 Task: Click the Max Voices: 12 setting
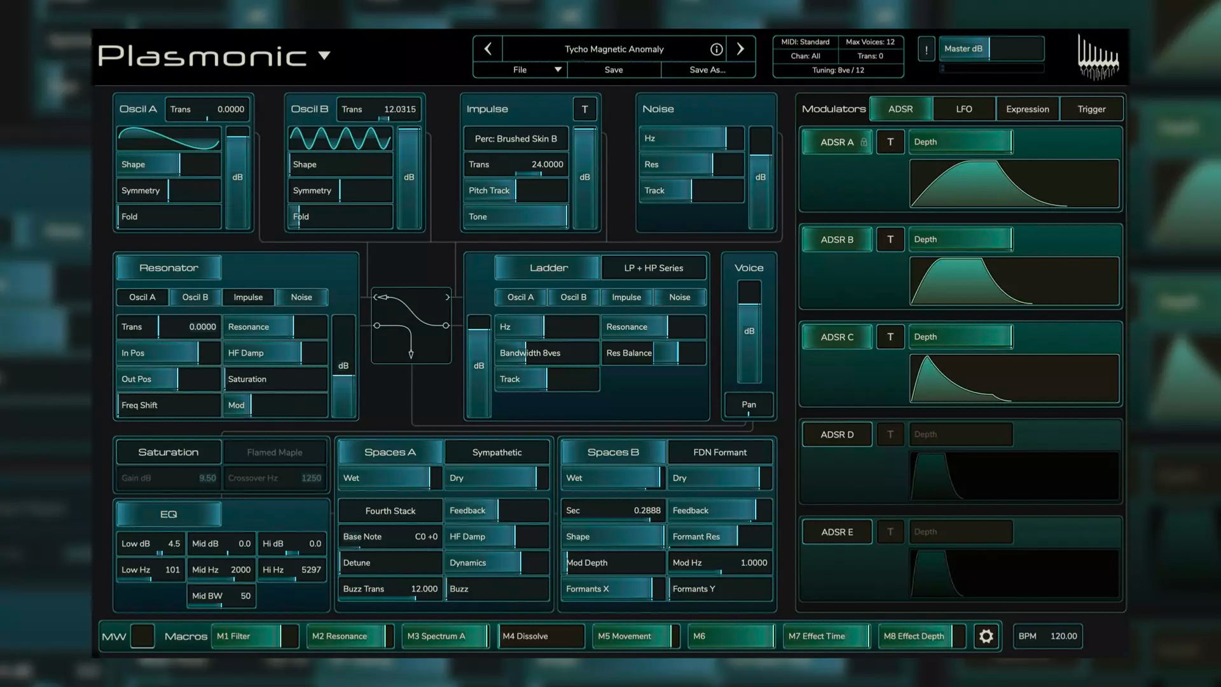pyautogui.click(x=870, y=42)
